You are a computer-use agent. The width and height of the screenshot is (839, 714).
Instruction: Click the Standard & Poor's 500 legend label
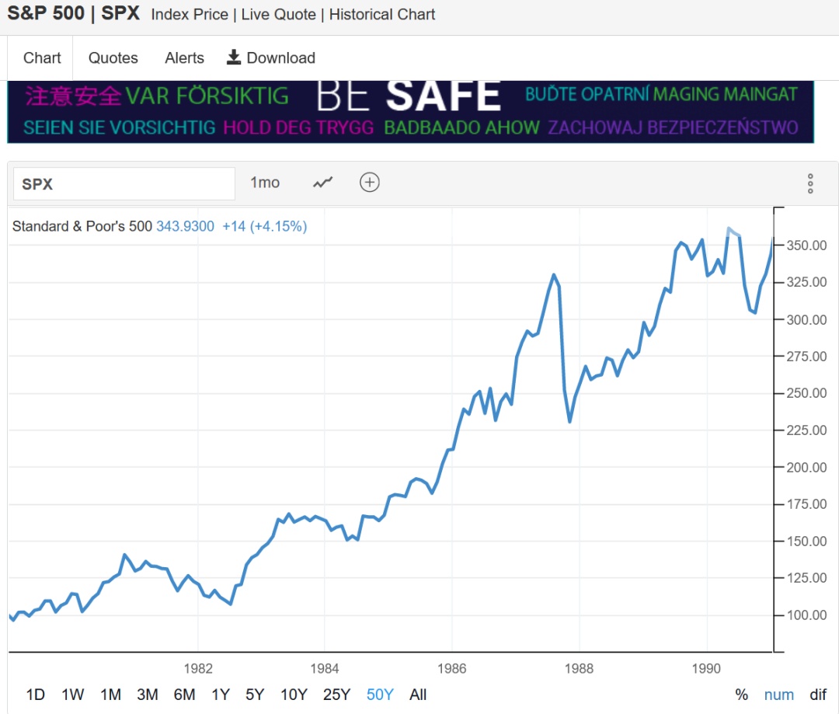tap(82, 227)
